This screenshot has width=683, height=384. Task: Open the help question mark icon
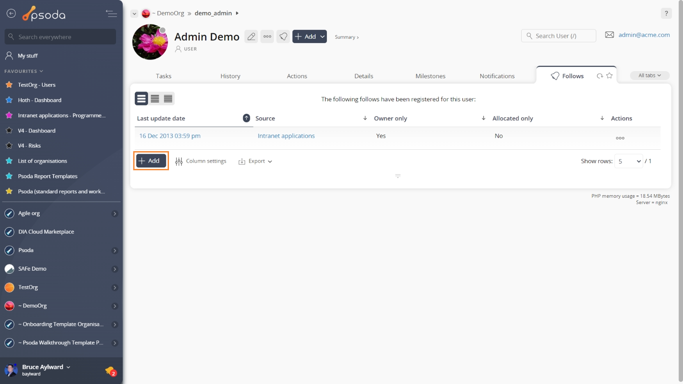tap(666, 13)
